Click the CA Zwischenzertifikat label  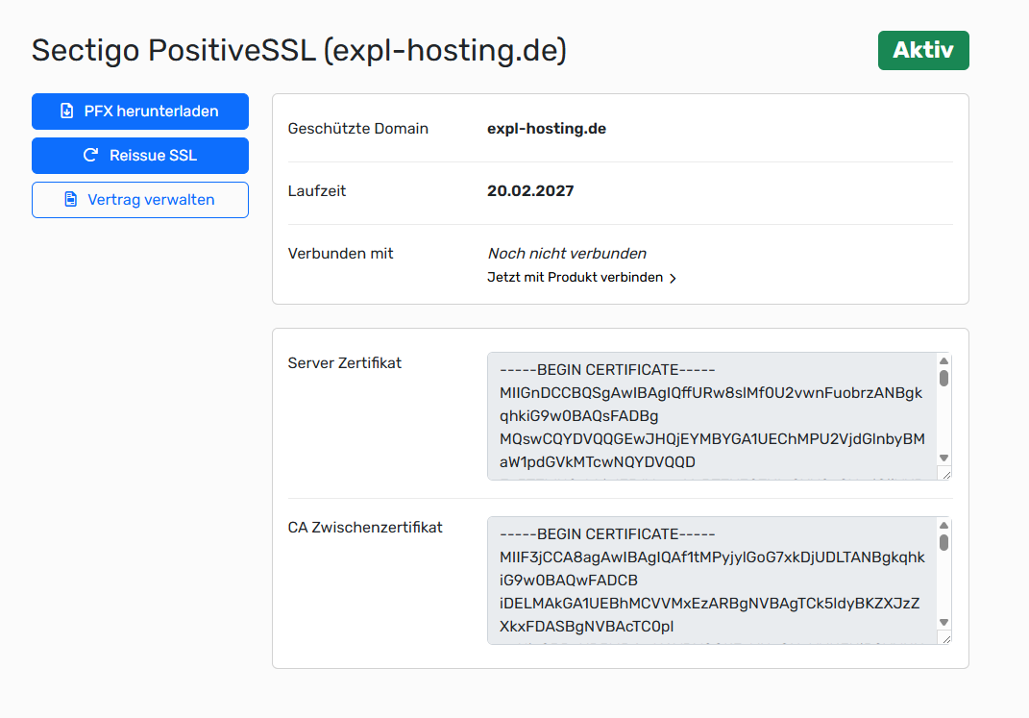tap(365, 527)
